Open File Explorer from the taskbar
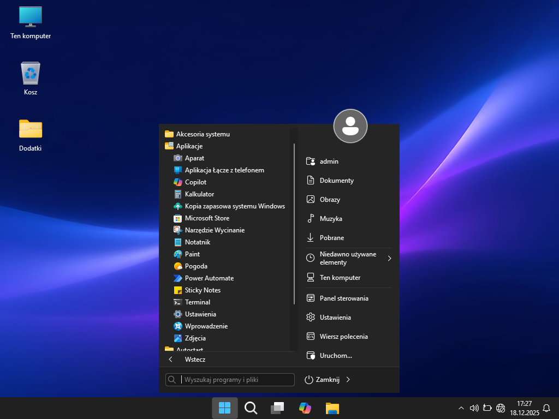559x419 pixels. coord(332,408)
